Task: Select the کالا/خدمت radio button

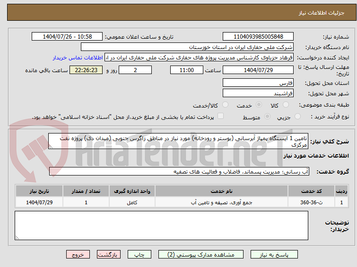Action: coord(225,105)
